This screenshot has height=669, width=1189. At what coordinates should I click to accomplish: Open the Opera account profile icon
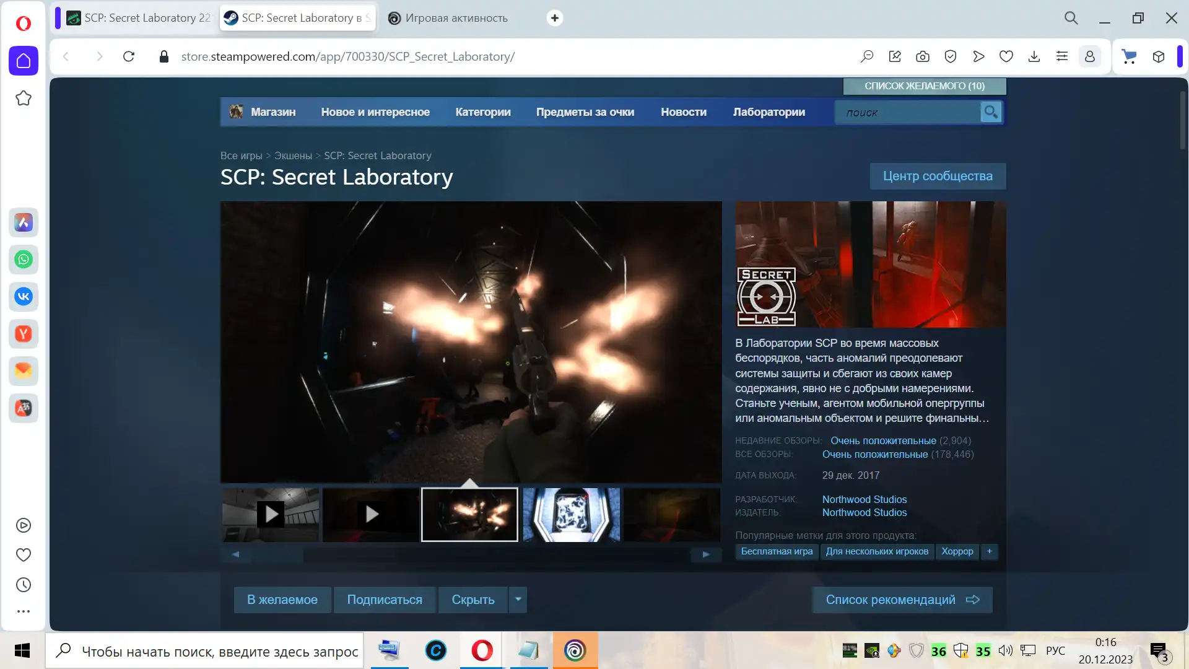point(1090,56)
